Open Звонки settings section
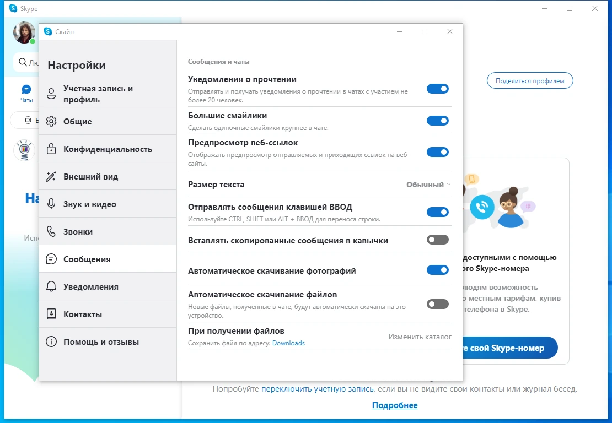The width and height of the screenshot is (612, 423). click(108, 231)
